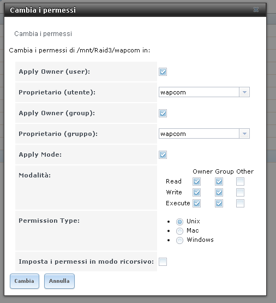
Task: Click the Proprietario (gruppo) wapcom text field
Action: coord(199,134)
